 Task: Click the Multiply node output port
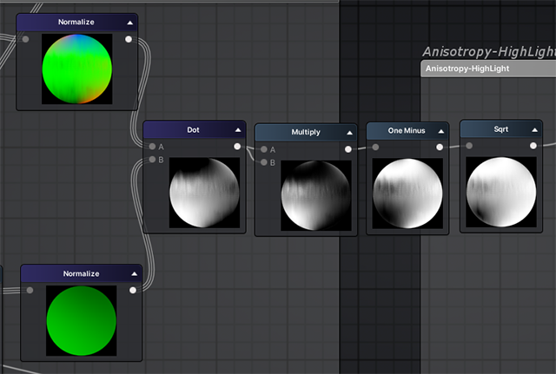coord(348,149)
